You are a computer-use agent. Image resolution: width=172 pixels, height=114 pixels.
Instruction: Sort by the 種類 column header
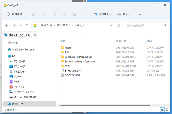tap(149, 41)
